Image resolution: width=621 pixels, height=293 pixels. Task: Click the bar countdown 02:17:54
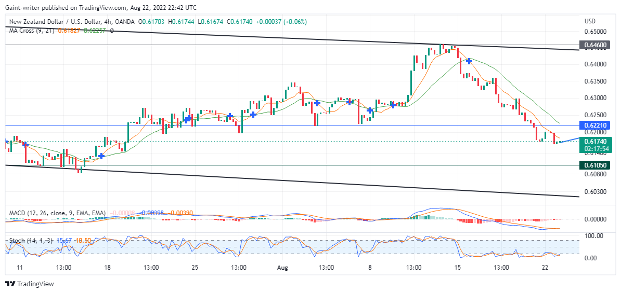click(x=596, y=149)
